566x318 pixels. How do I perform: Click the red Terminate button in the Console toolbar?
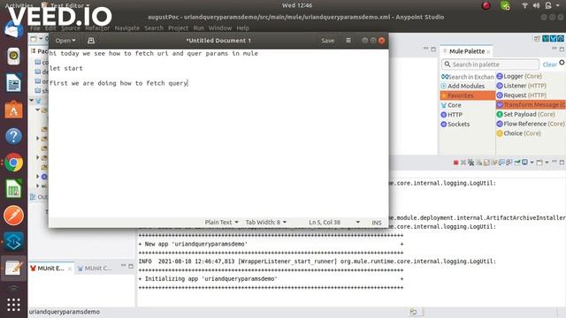pos(456,163)
